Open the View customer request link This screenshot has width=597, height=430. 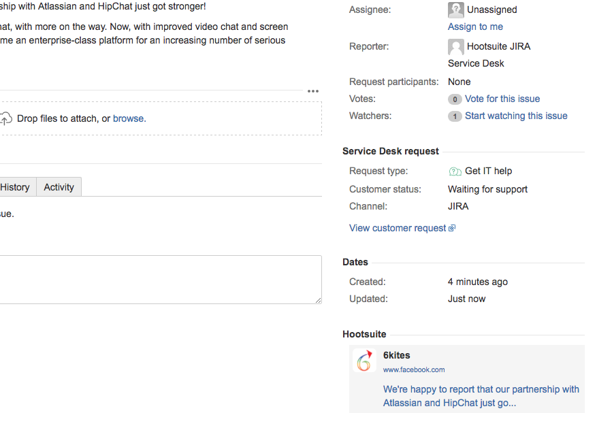coord(398,228)
